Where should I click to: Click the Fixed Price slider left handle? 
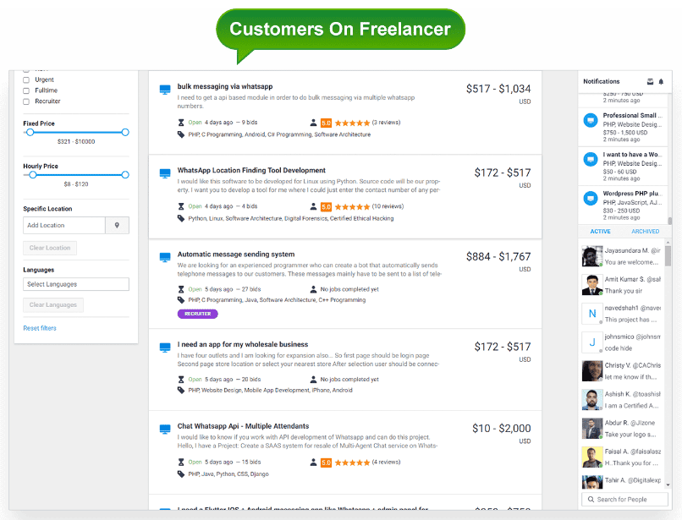[30, 132]
